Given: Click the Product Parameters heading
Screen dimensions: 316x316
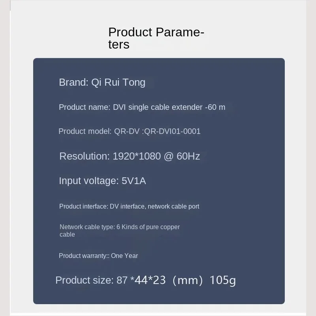Looking at the screenshot, I should tap(156, 38).
